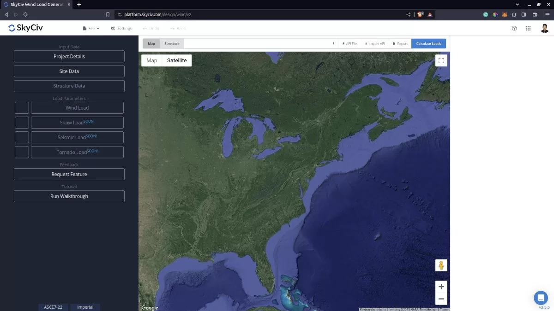This screenshot has width=554, height=311.
Task: Check the Tornado Load box
Action: click(x=21, y=152)
